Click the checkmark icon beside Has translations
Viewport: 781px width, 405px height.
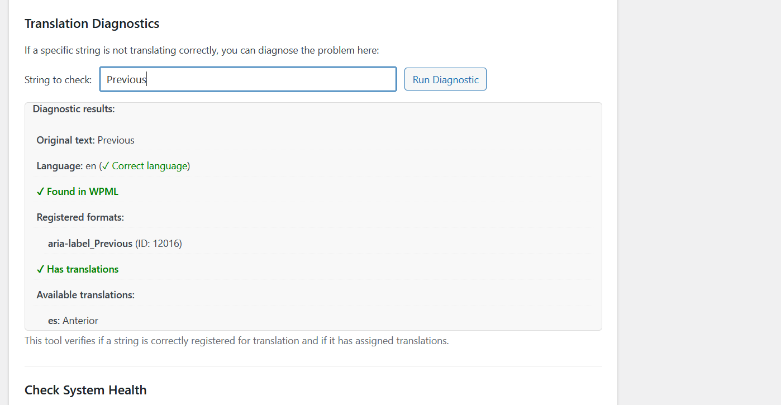click(40, 269)
